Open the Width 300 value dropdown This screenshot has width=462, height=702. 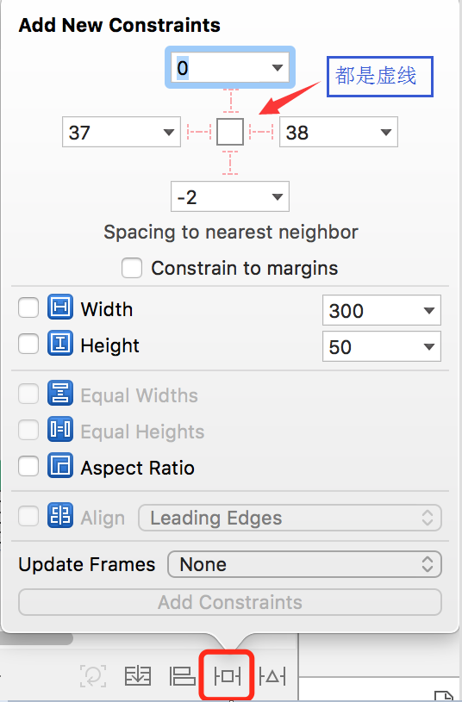coord(381,310)
